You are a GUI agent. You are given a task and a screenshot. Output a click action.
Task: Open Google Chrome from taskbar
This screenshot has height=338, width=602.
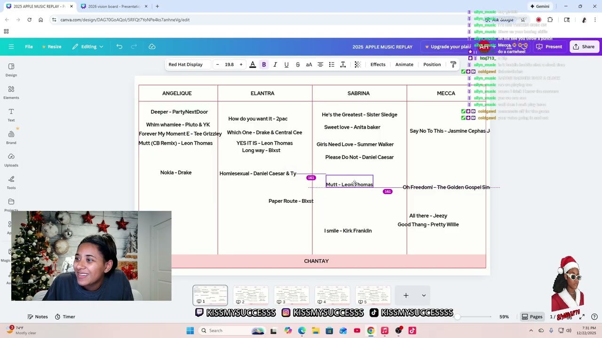371,330
